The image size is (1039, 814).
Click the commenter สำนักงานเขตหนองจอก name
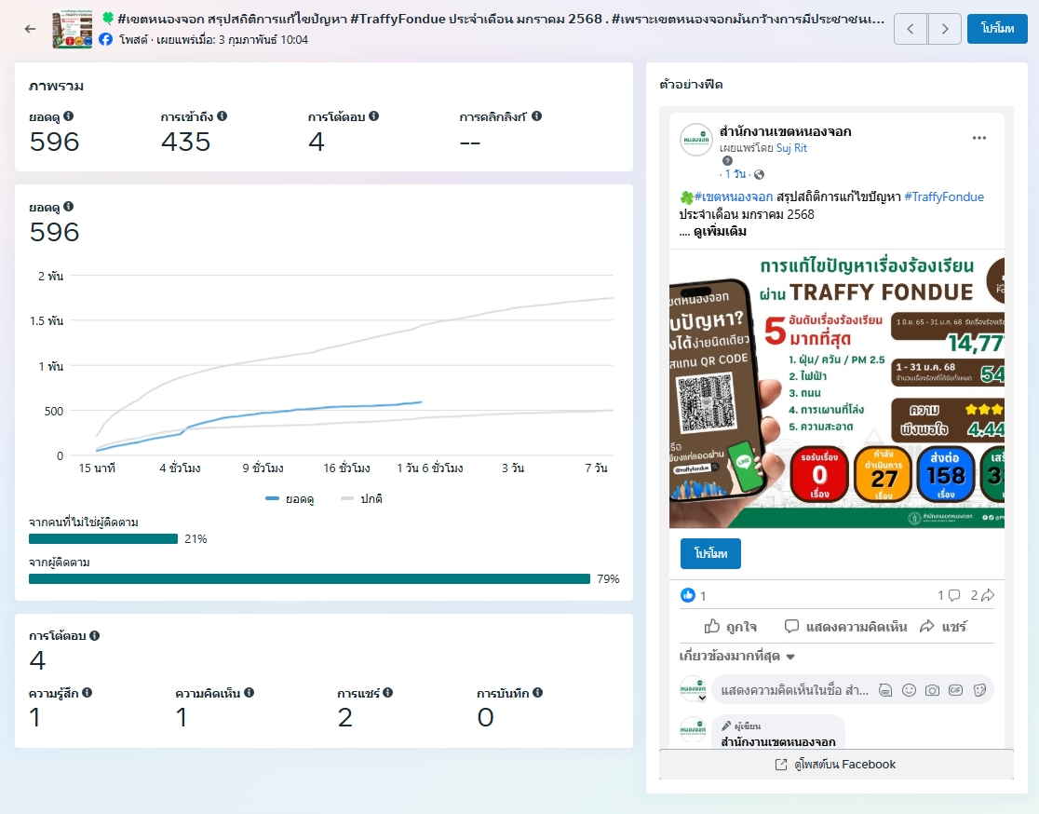[778, 741]
